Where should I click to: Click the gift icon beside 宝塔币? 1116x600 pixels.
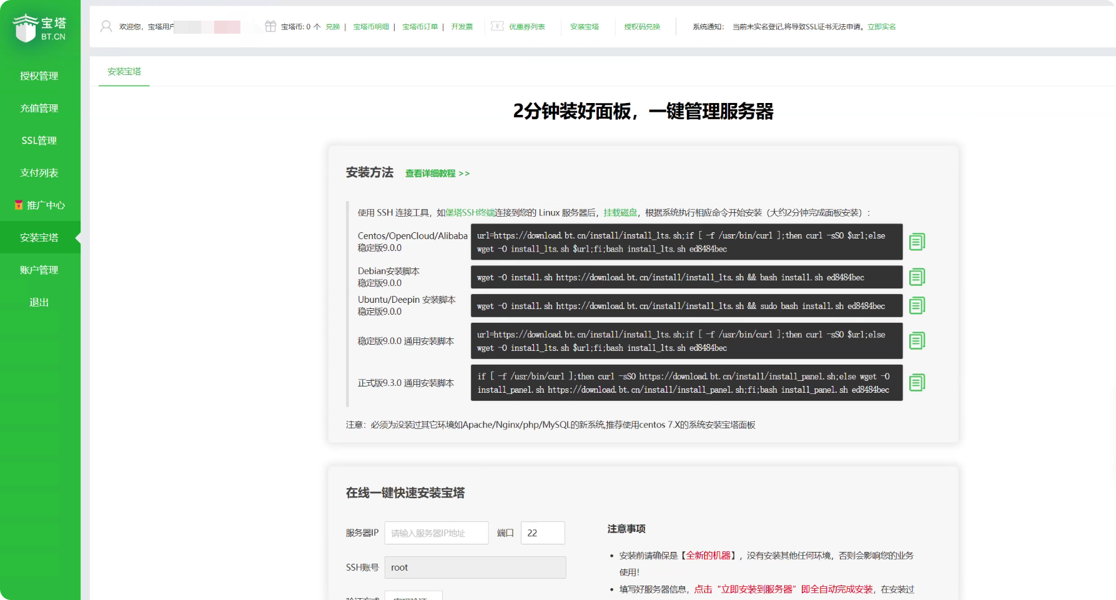[270, 26]
